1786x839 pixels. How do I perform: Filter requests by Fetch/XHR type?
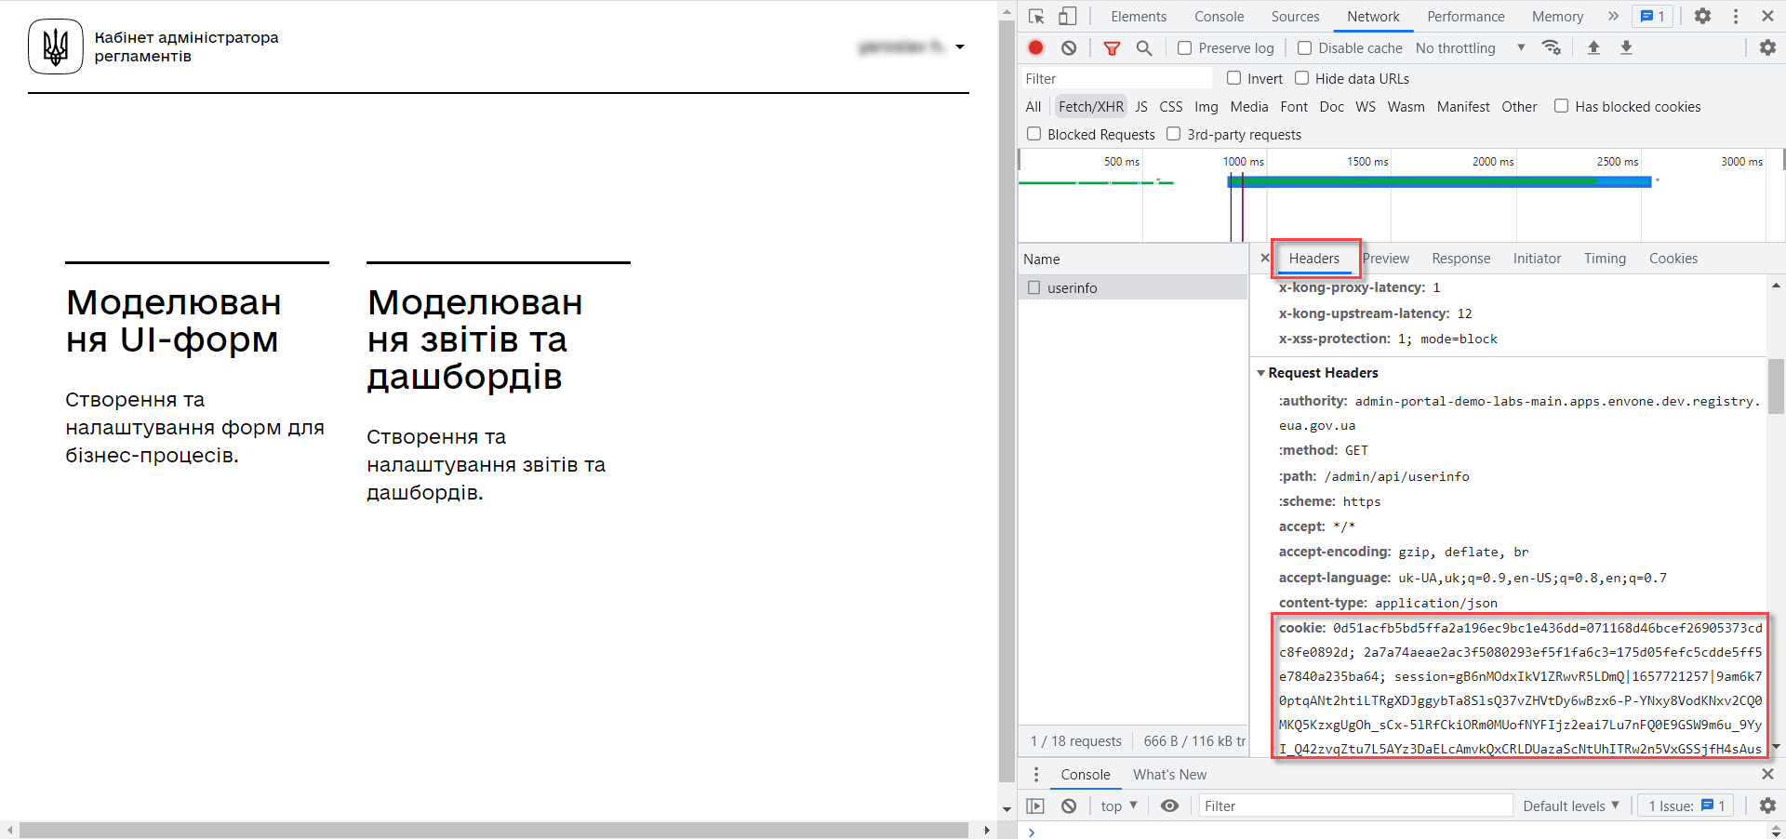pyautogui.click(x=1091, y=106)
